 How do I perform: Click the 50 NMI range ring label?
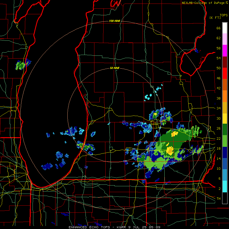pos(114,68)
